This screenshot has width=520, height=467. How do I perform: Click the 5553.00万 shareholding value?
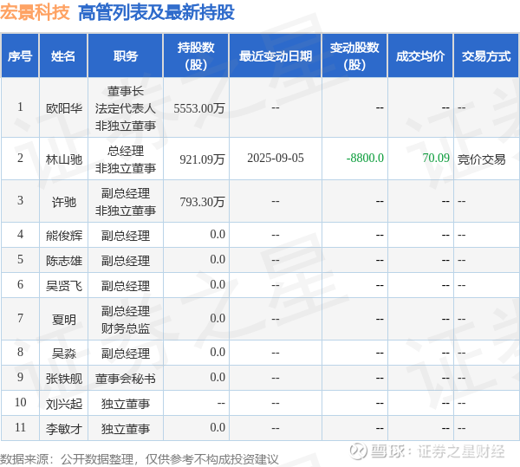[x=199, y=108]
